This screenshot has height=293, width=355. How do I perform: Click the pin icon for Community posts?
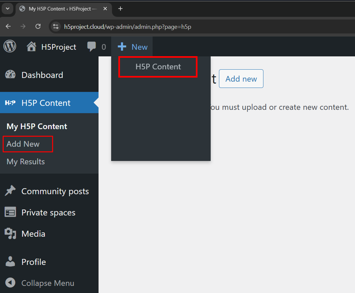(x=10, y=191)
